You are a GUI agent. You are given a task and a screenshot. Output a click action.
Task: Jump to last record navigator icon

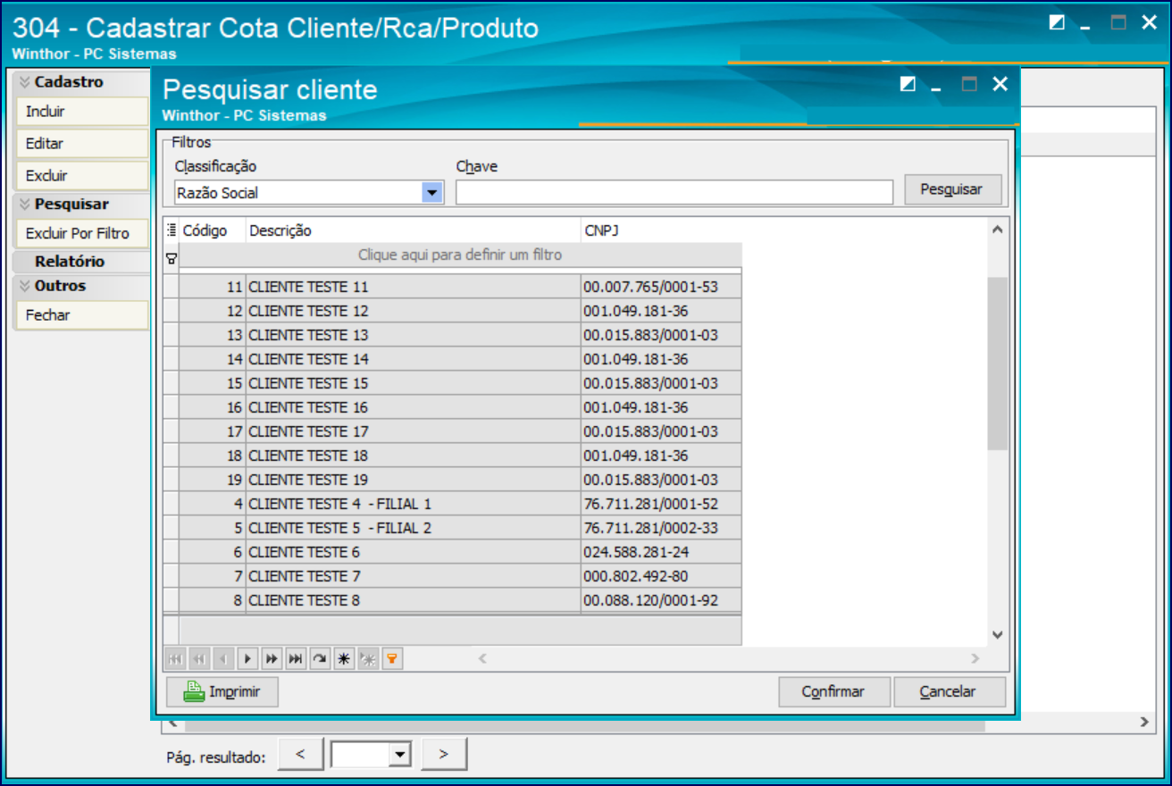coord(296,659)
